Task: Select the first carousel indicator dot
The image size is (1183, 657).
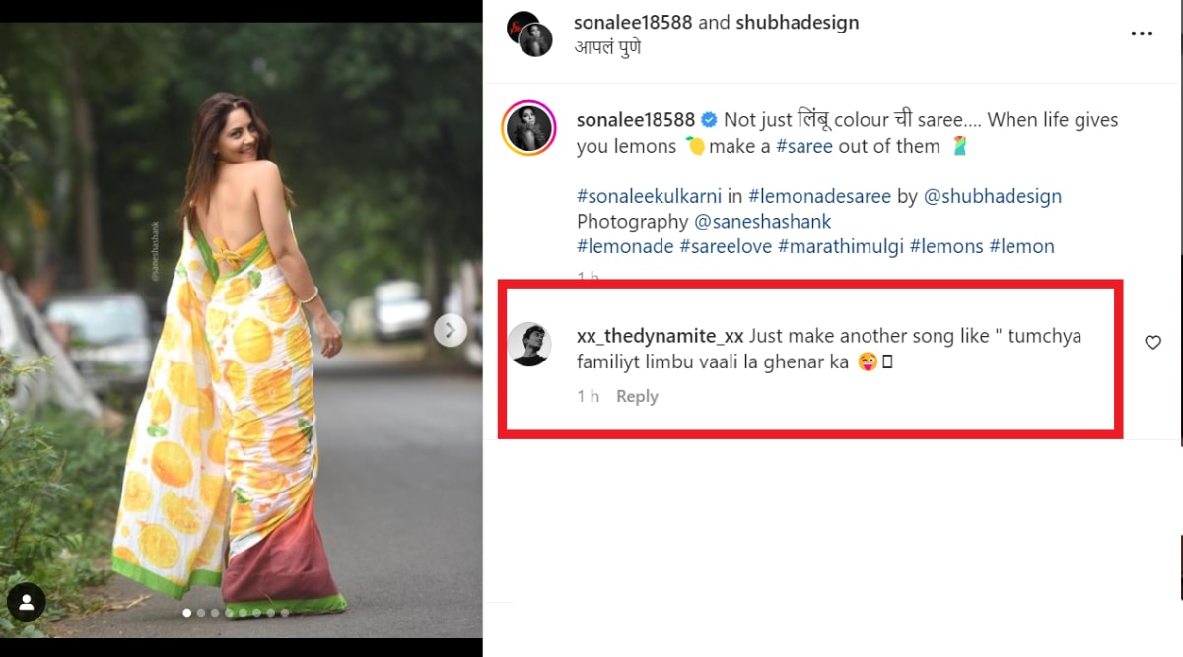Action: [187, 613]
